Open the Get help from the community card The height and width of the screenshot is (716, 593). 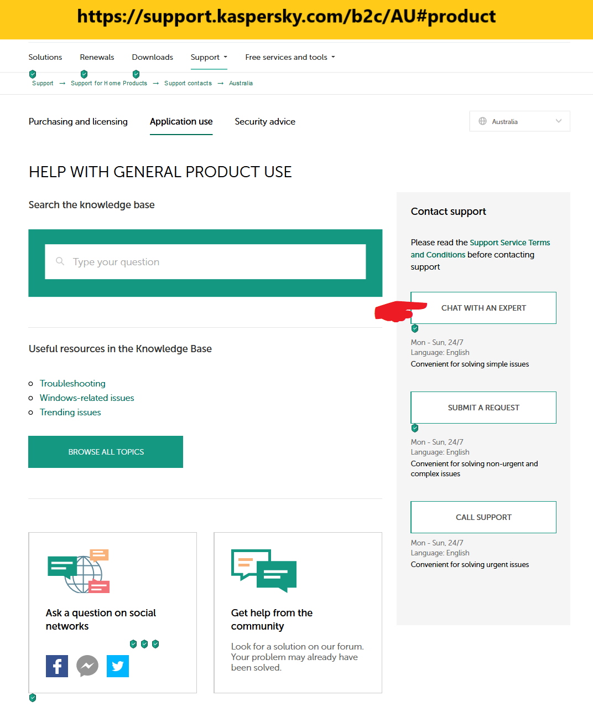click(x=298, y=612)
